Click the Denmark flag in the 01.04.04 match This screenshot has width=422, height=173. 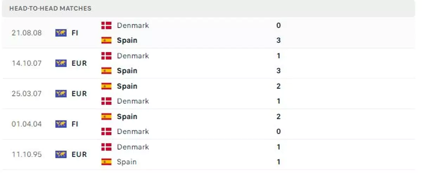tap(106, 131)
